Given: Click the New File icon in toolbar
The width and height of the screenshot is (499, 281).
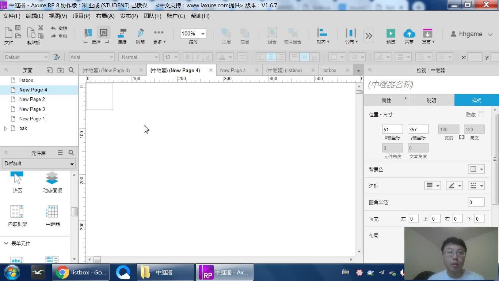Looking at the screenshot, I should click(x=8, y=33).
